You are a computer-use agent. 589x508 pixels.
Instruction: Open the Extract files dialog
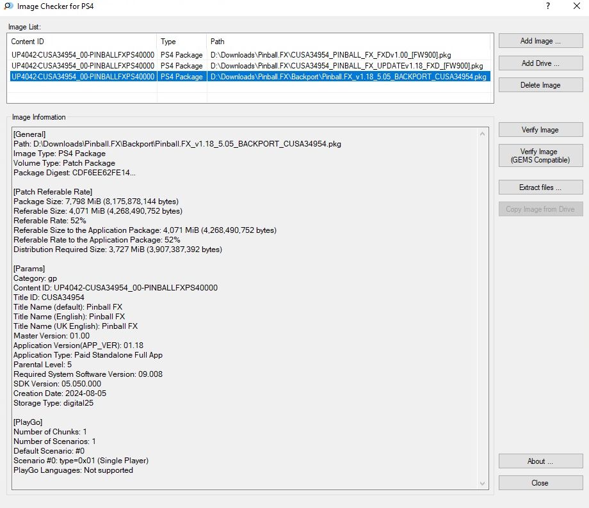(540, 187)
